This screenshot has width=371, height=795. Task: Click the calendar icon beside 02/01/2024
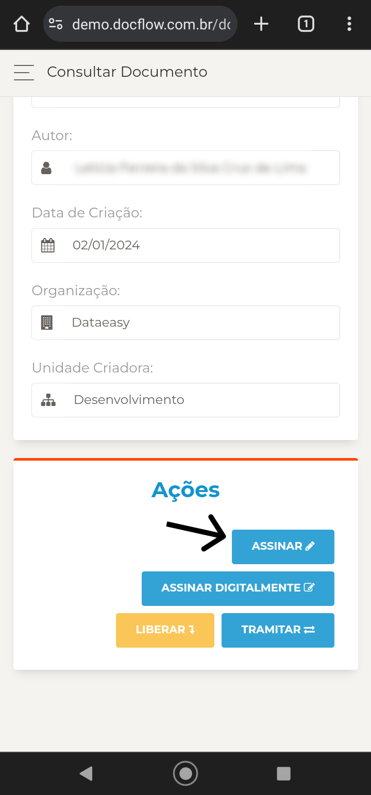click(47, 245)
